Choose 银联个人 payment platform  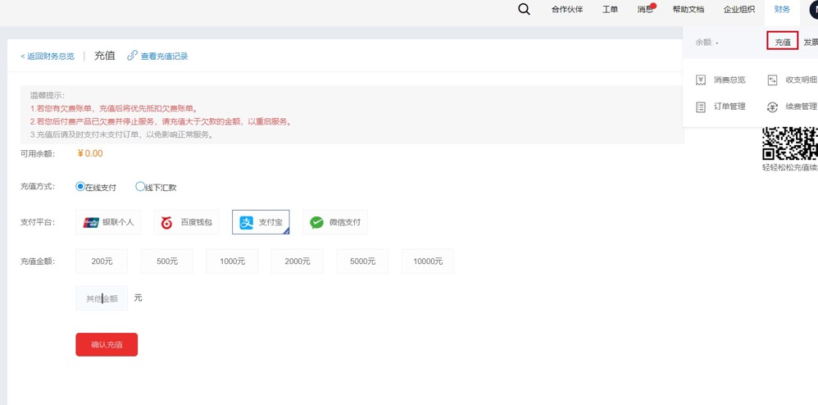pyautogui.click(x=108, y=222)
